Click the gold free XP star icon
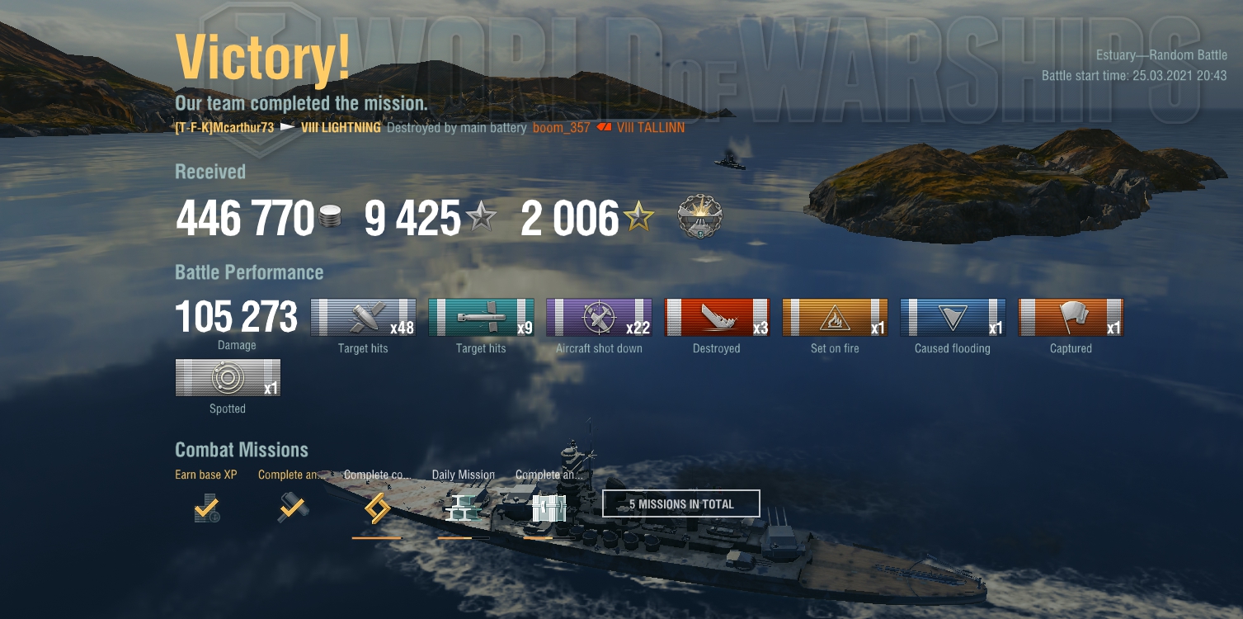 [639, 219]
